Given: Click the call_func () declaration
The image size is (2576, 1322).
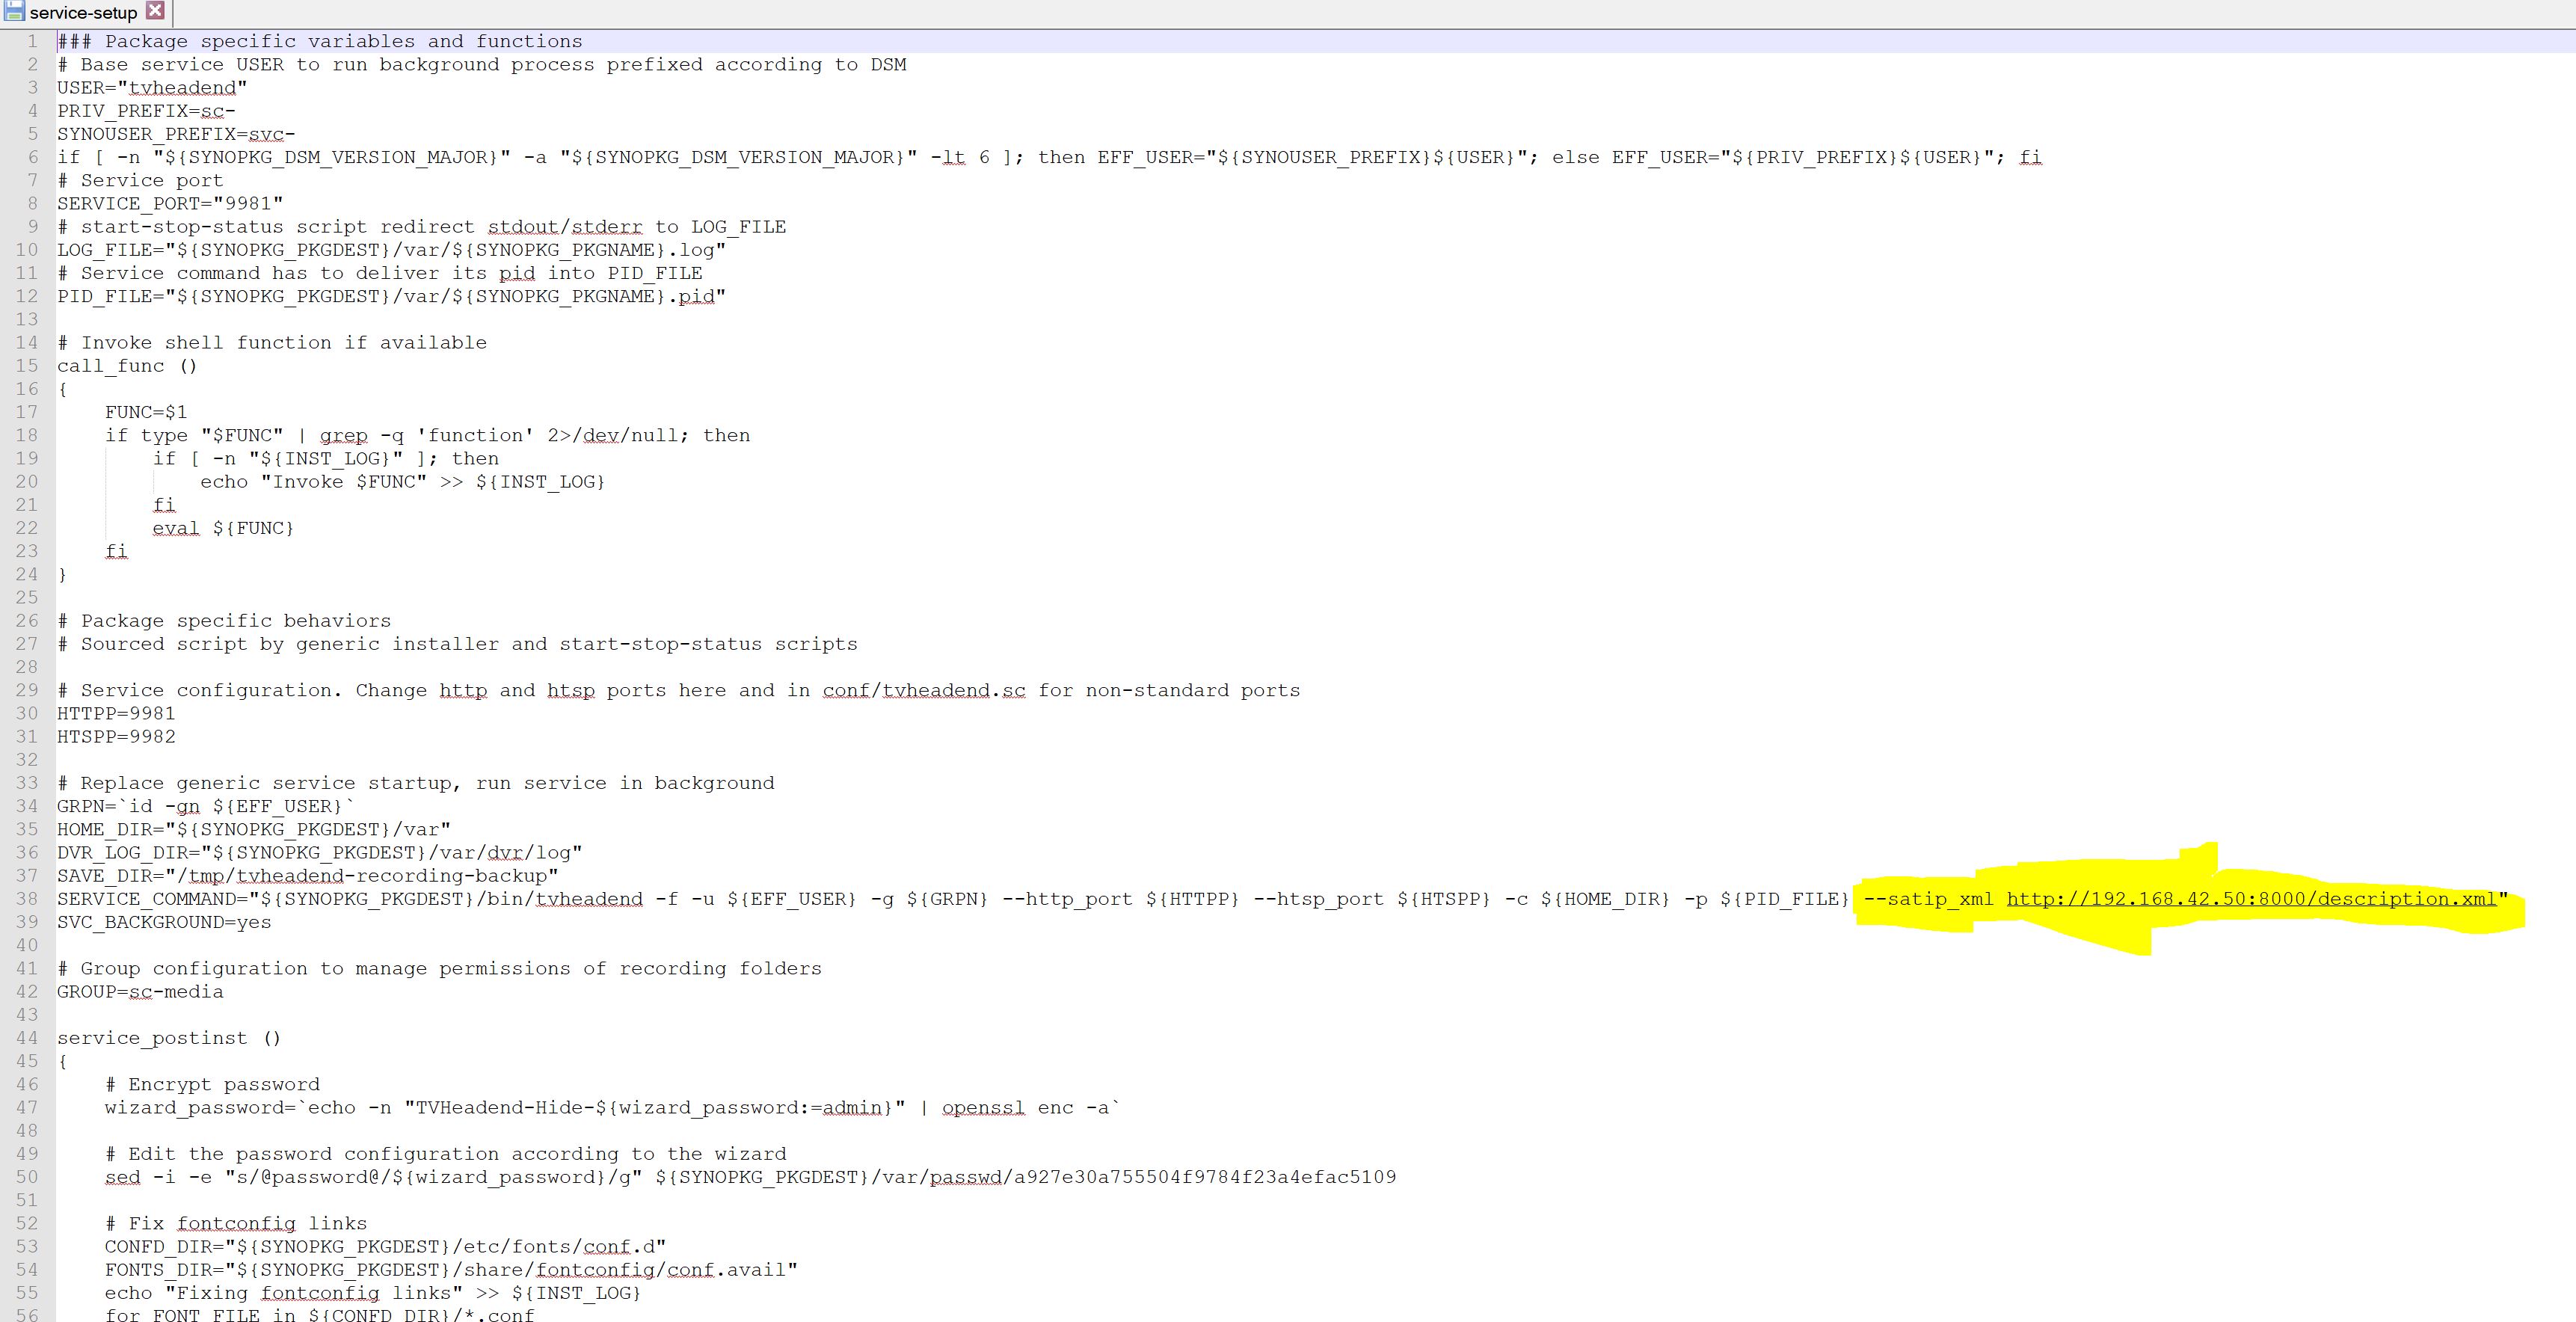Looking at the screenshot, I should click(x=127, y=366).
